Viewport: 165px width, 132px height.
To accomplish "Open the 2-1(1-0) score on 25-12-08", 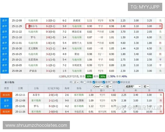I will (x=53, y=101).
